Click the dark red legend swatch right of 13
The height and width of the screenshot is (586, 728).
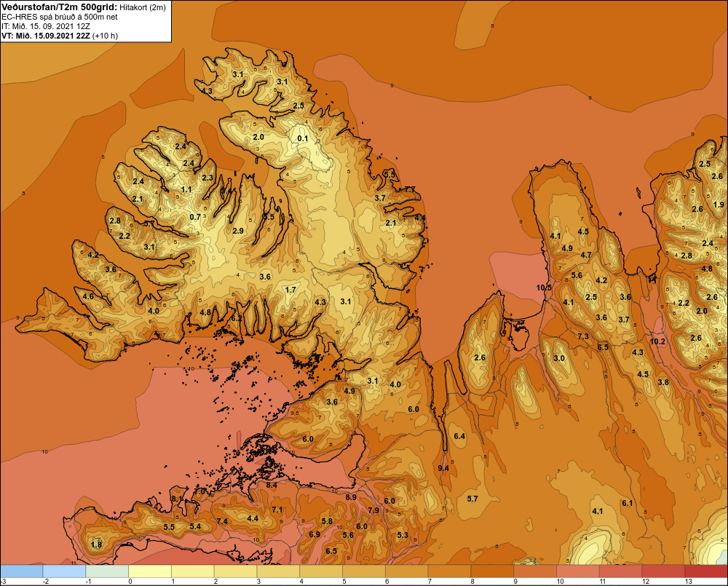tap(706, 571)
